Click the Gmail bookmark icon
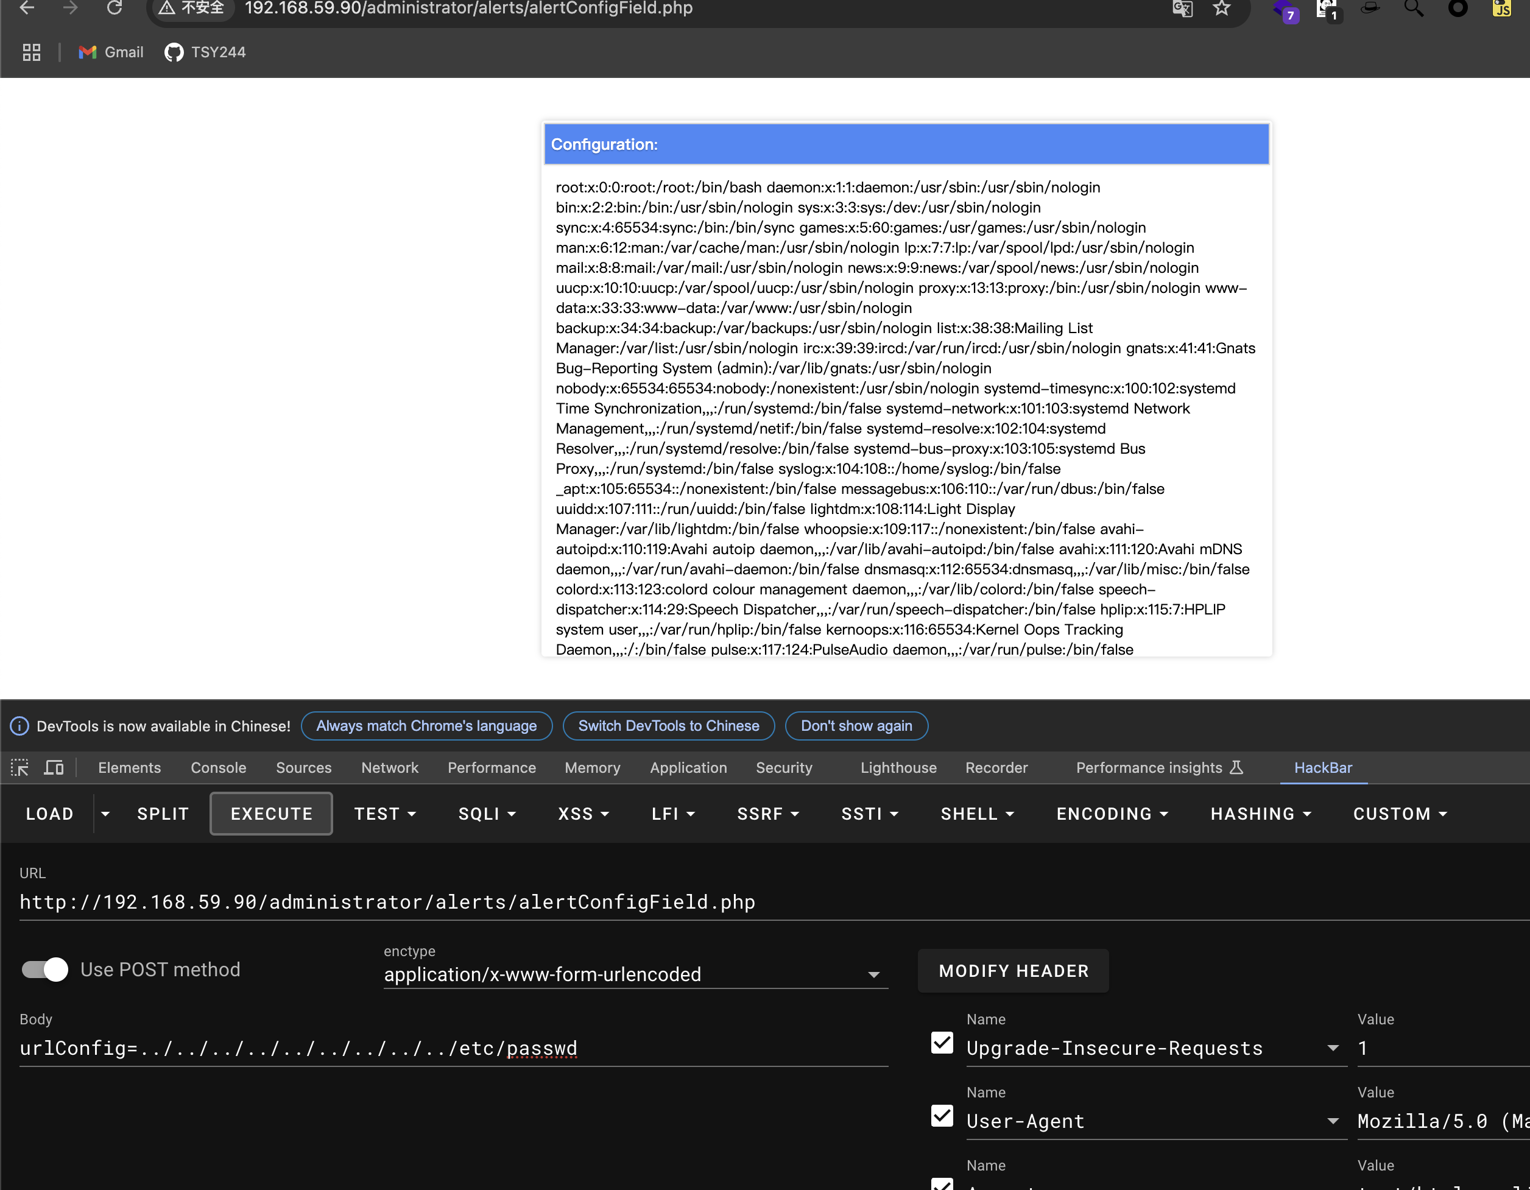1530x1190 pixels. click(x=88, y=52)
